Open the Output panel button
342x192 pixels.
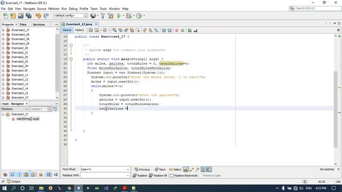(13, 181)
